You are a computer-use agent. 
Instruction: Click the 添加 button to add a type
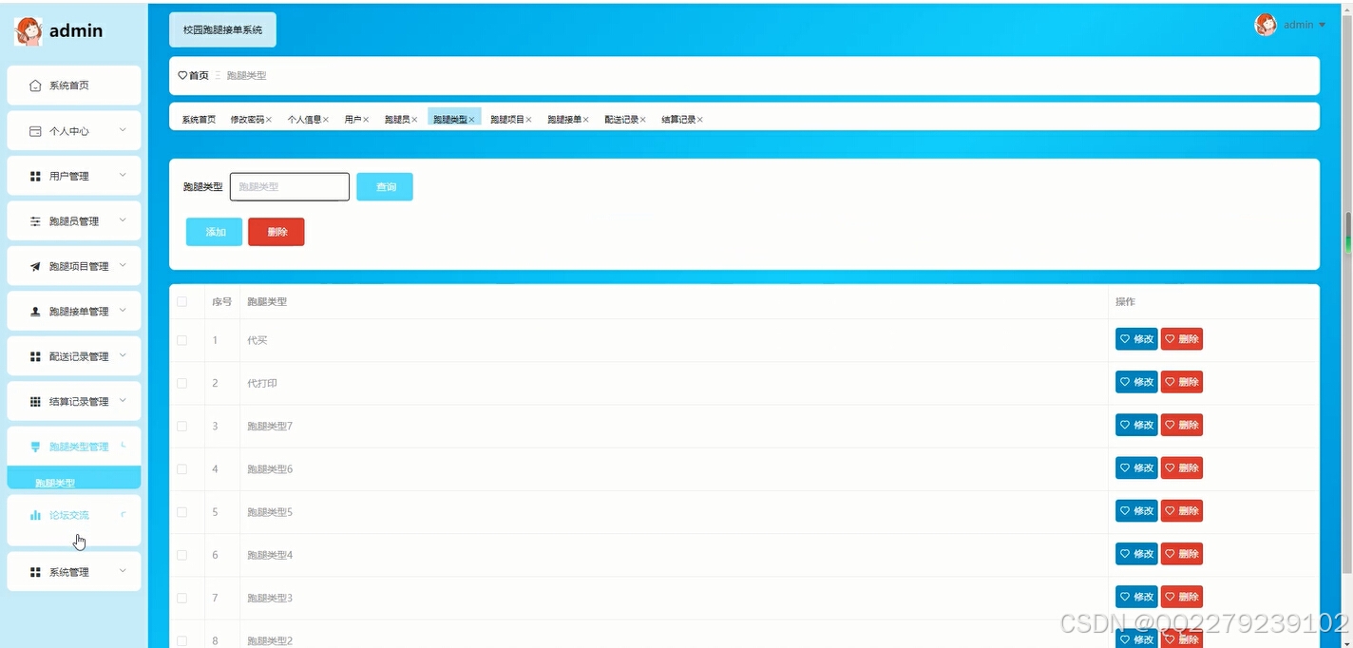213,231
